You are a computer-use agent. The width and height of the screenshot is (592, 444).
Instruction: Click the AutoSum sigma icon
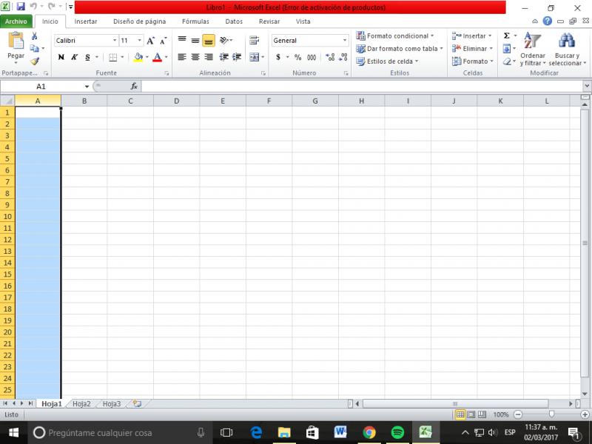(507, 36)
